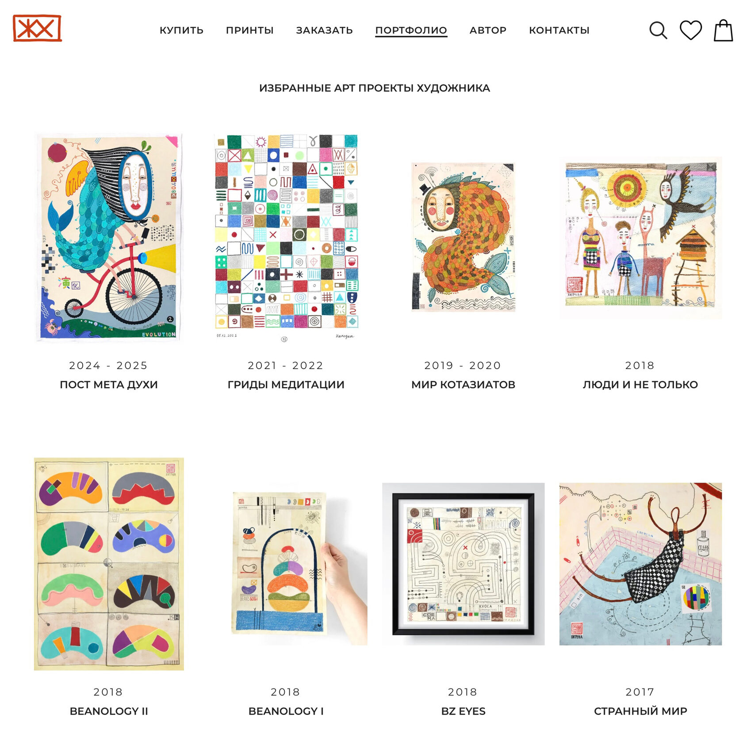This screenshot has height=734, width=743.
Task: View the framed BZ Eyes artwork thumbnail
Action: point(463,564)
